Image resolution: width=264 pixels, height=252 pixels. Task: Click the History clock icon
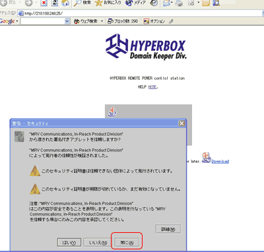click(154, 3)
